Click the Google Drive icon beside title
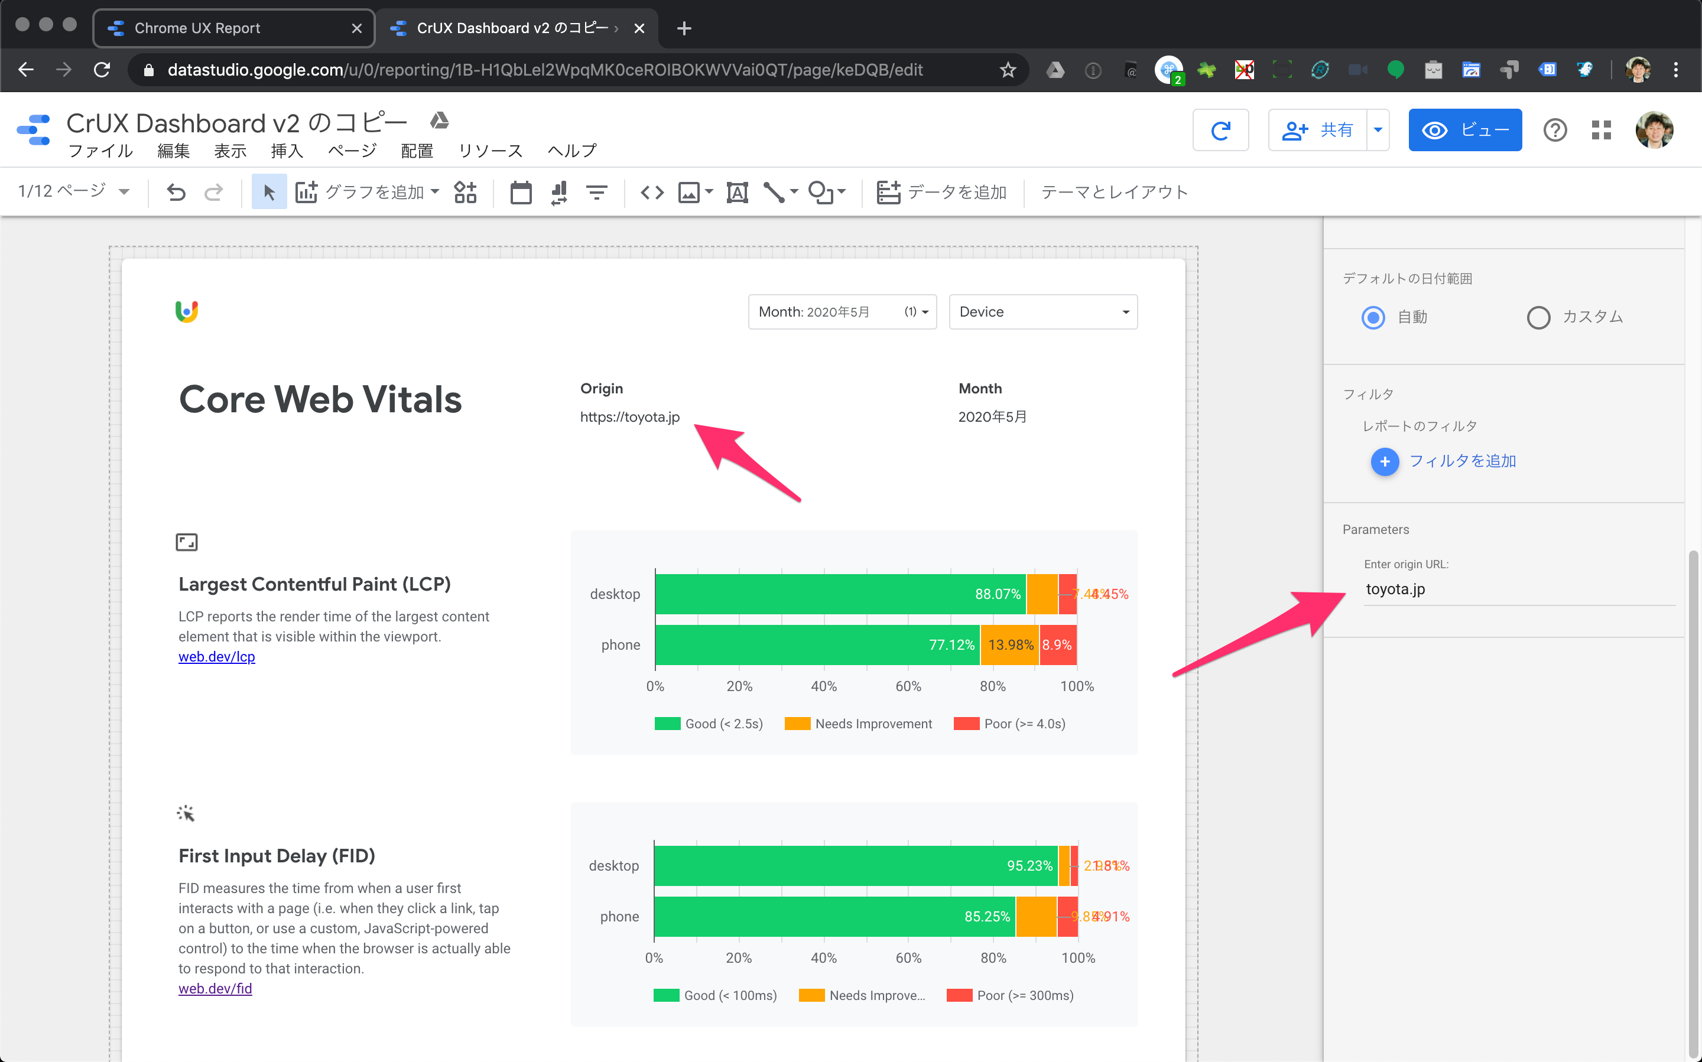This screenshot has width=1702, height=1062. tap(439, 121)
